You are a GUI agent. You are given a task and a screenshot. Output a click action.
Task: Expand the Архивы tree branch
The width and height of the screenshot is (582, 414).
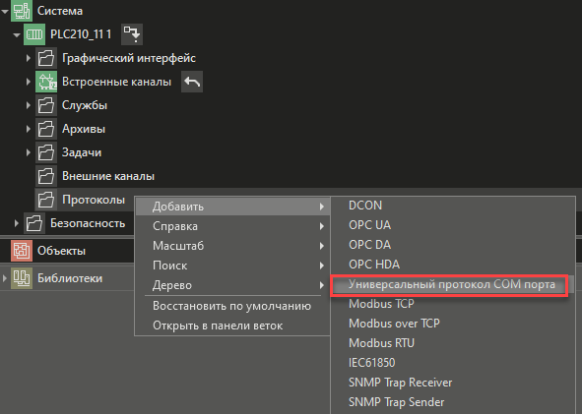pos(29,129)
